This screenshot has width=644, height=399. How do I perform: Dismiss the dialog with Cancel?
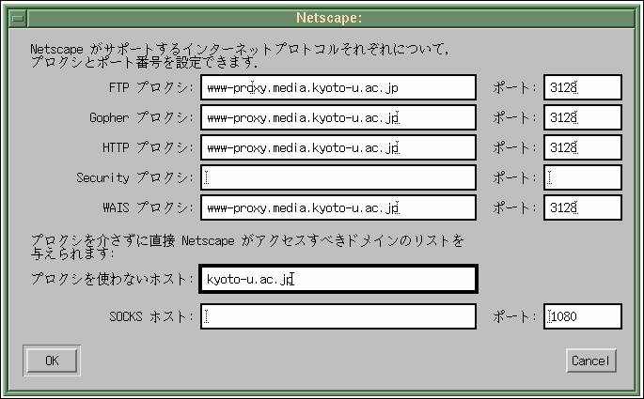pos(591,361)
